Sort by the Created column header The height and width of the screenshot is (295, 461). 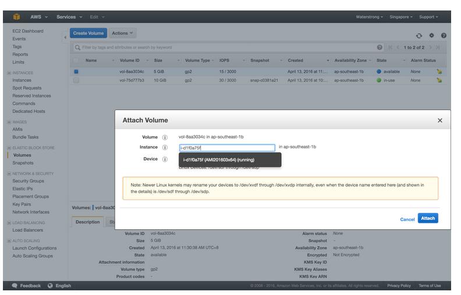pos(295,61)
